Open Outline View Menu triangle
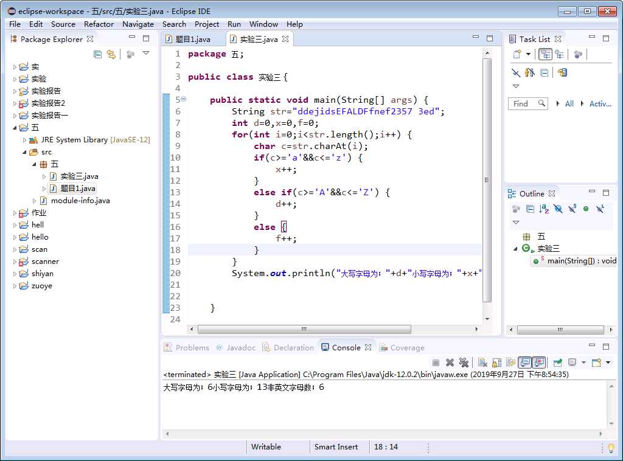Image resolution: width=623 pixels, height=461 pixels. [x=516, y=223]
